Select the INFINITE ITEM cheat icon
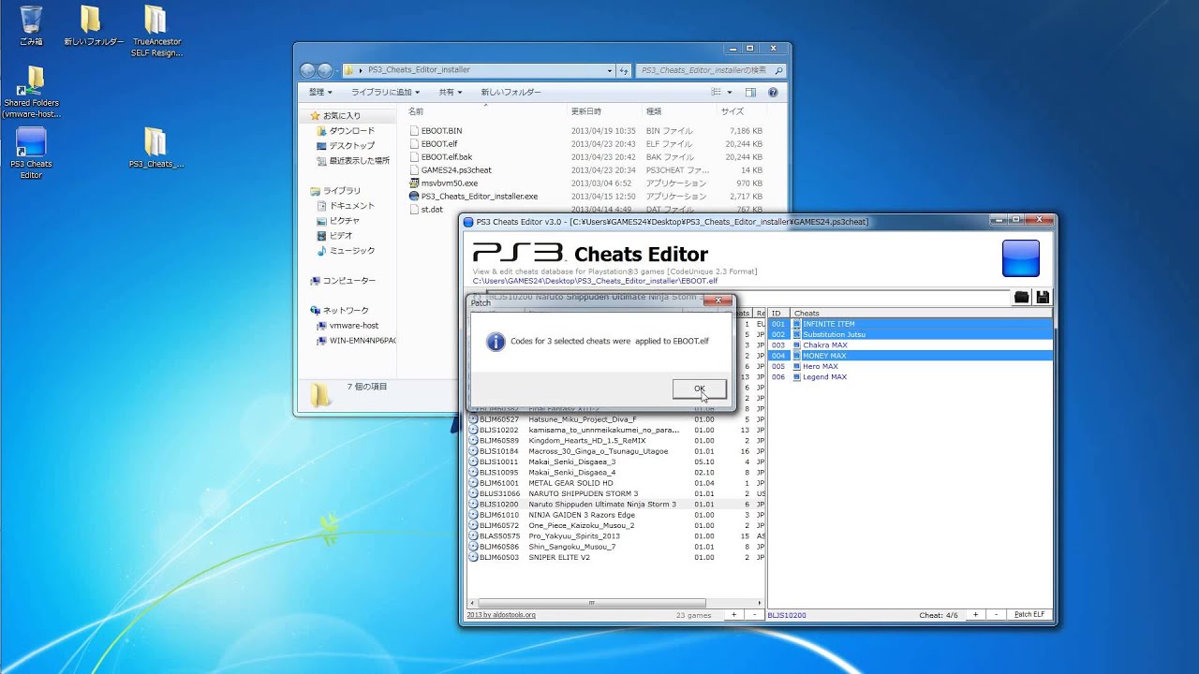The width and height of the screenshot is (1199, 674). (x=797, y=324)
